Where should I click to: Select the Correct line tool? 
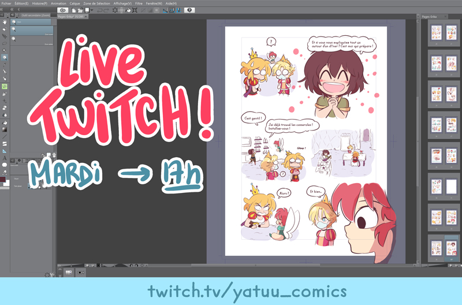(x=5, y=172)
